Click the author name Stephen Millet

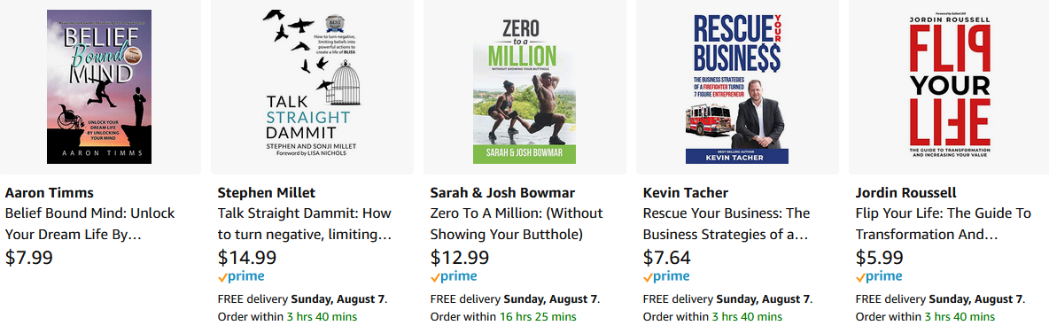[267, 192]
